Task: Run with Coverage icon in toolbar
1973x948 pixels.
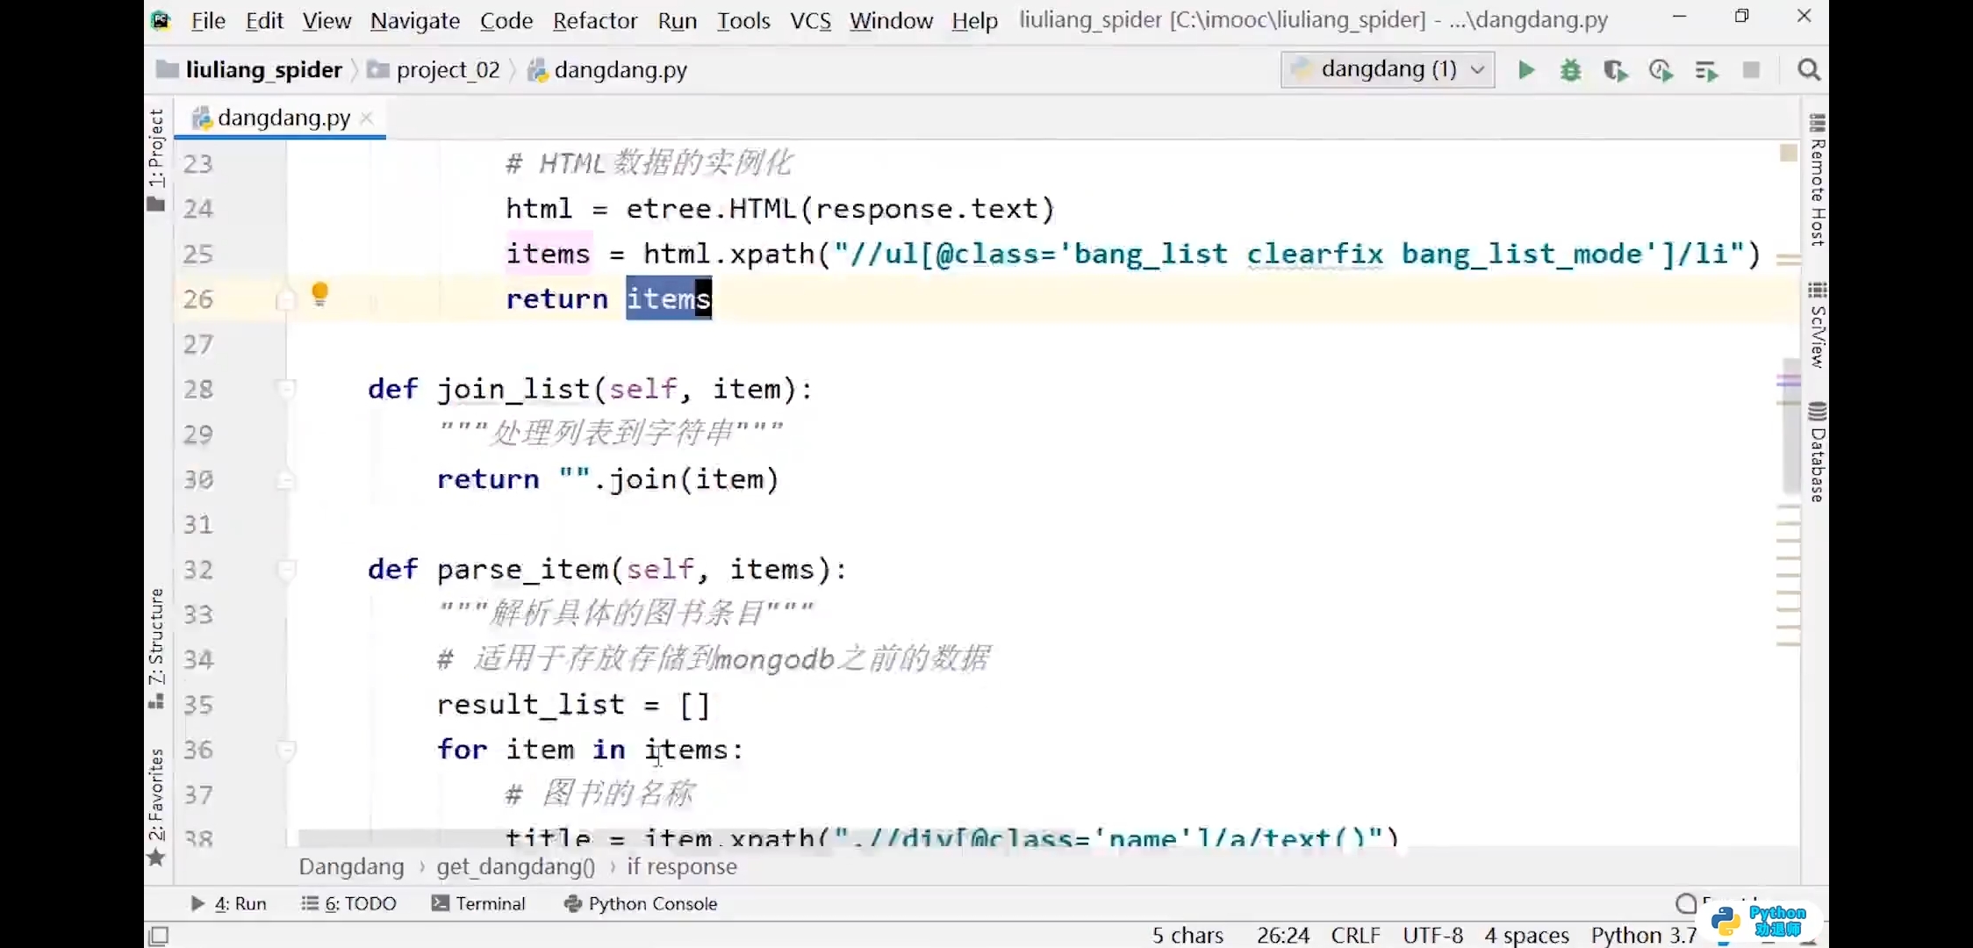Action: pos(1615,70)
